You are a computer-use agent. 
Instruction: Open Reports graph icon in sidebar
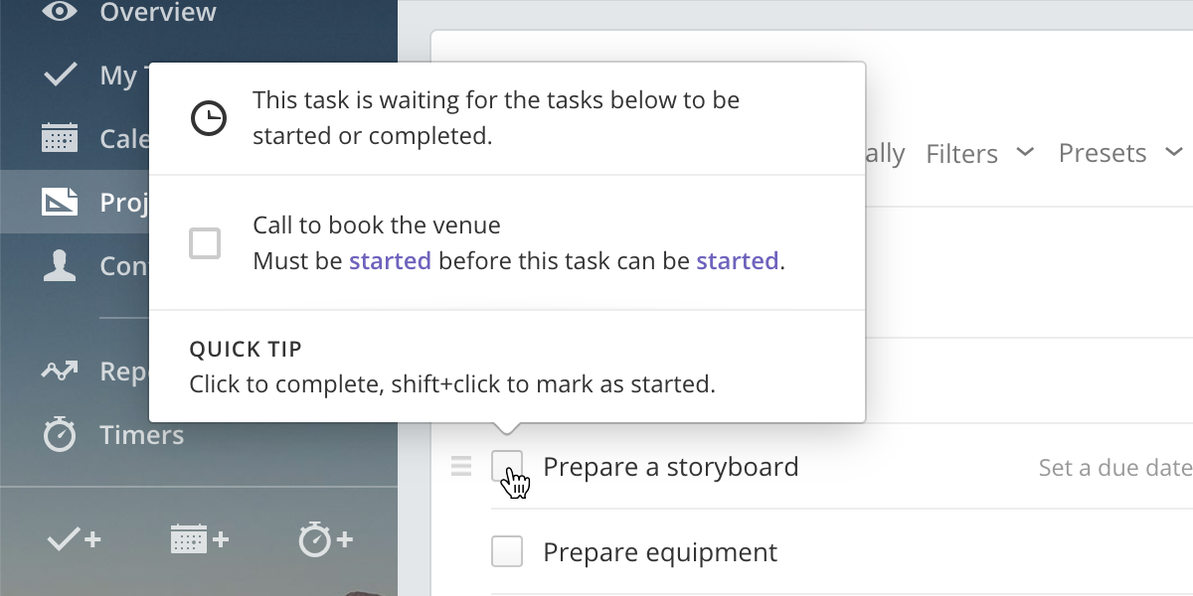[x=60, y=371]
